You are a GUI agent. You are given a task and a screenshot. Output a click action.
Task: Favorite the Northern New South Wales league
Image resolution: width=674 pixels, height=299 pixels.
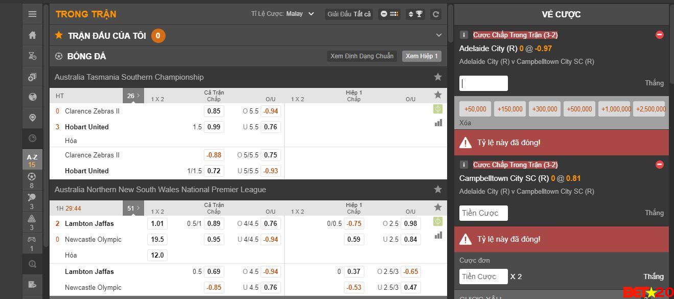click(x=438, y=189)
